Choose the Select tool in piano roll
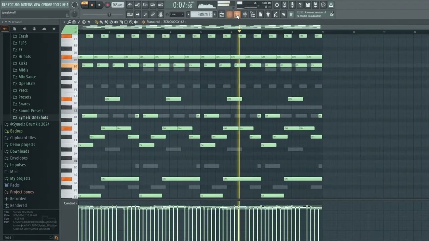The width and height of the screenshot is (429, 241). (126, 22)
